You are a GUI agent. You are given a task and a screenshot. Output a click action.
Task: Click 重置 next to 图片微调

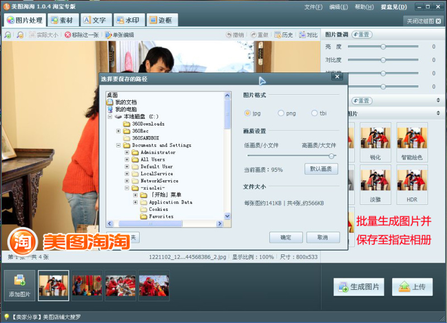coord(362,35)
